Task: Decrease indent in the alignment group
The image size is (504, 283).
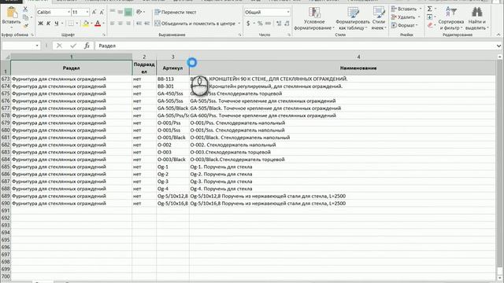Action: 139,24
